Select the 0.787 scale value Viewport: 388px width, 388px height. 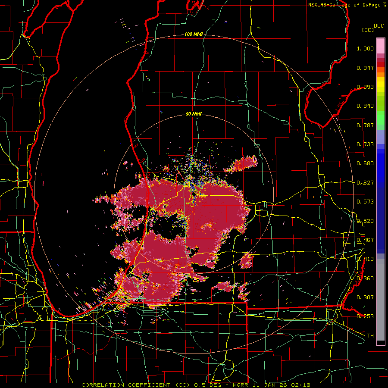[x=365, y=125]
